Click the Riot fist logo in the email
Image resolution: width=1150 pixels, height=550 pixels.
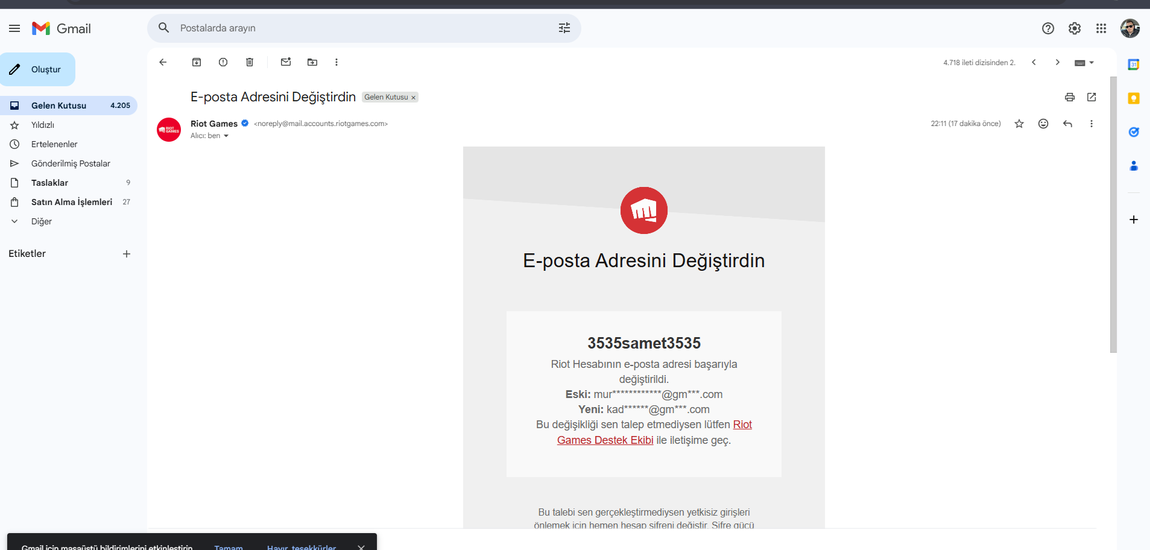(644, 210)
